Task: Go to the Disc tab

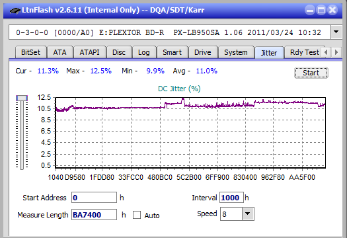Action: (119, 52)
